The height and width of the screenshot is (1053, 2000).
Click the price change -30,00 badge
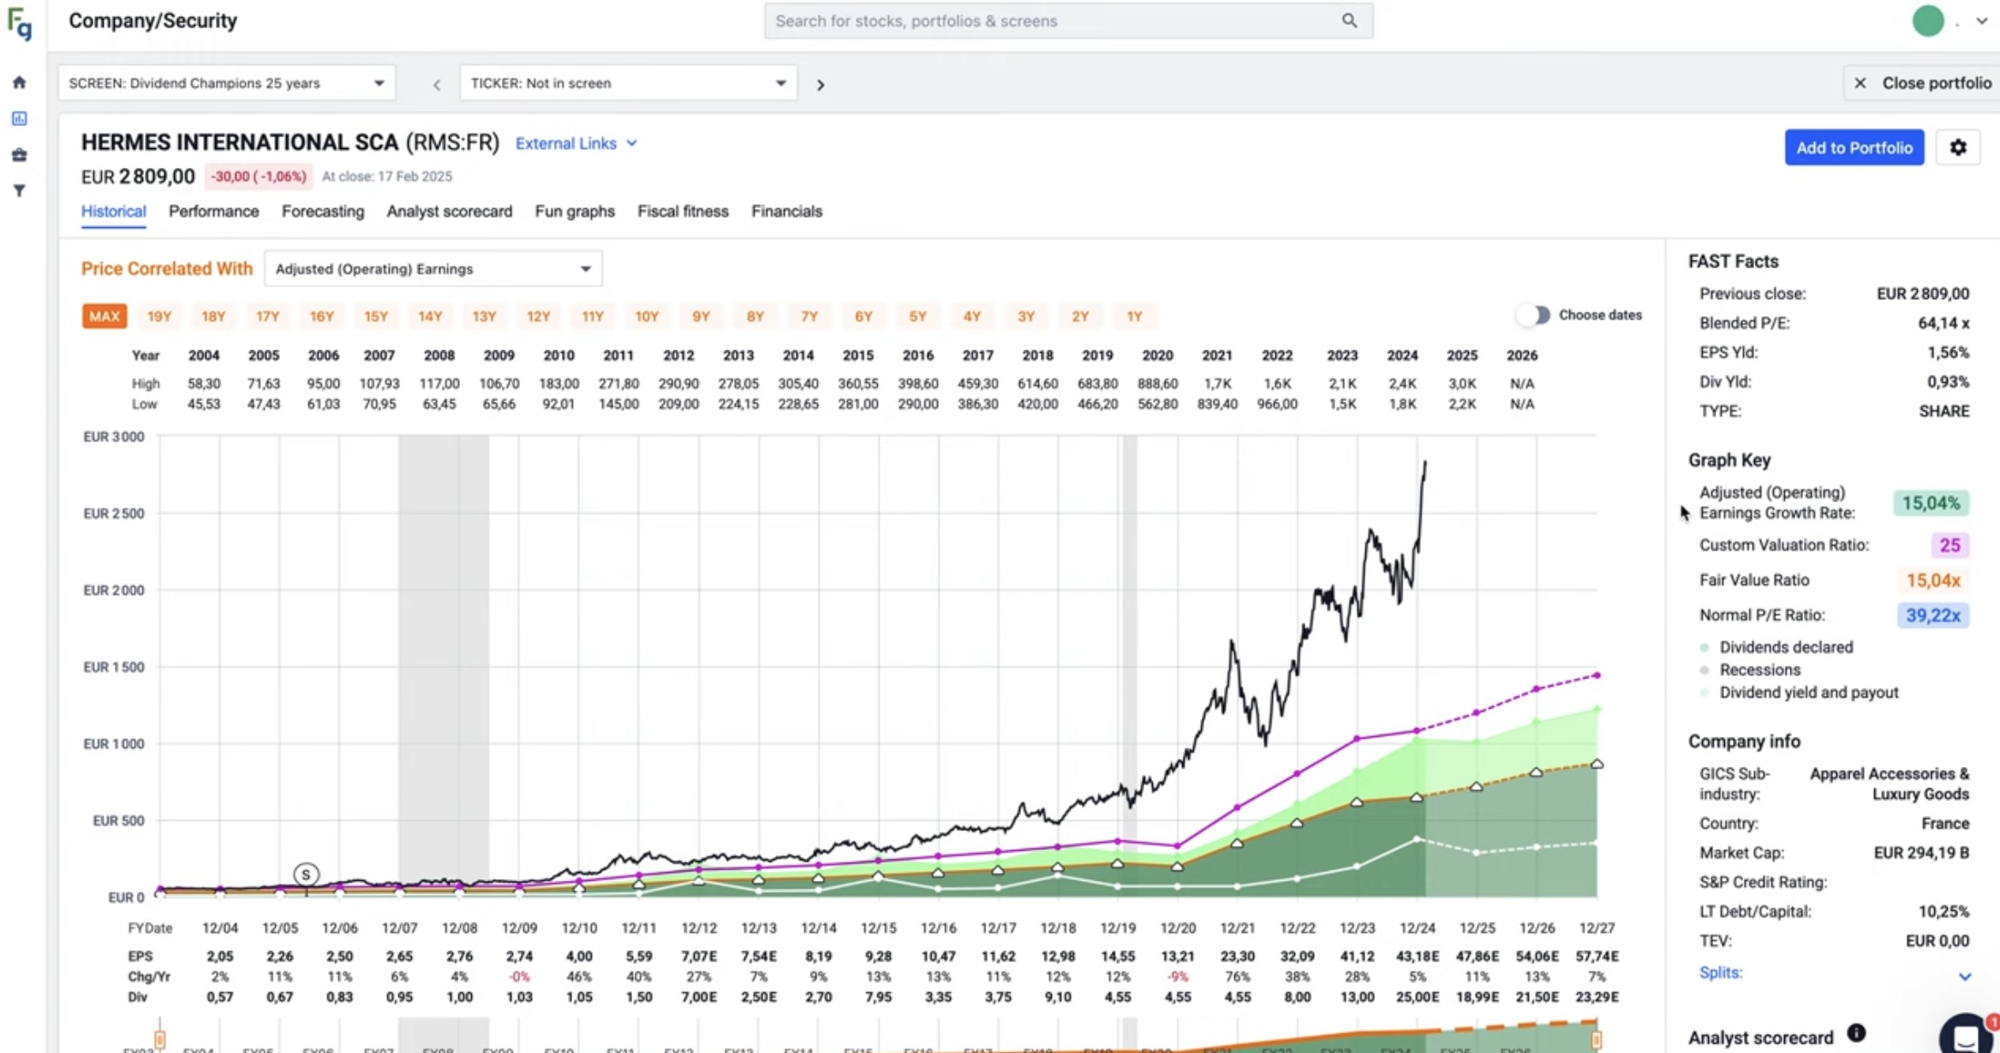click(258, 176)
